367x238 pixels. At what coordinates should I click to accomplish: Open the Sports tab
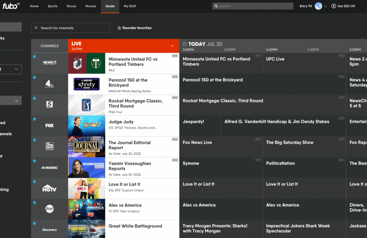pos(52,6)
